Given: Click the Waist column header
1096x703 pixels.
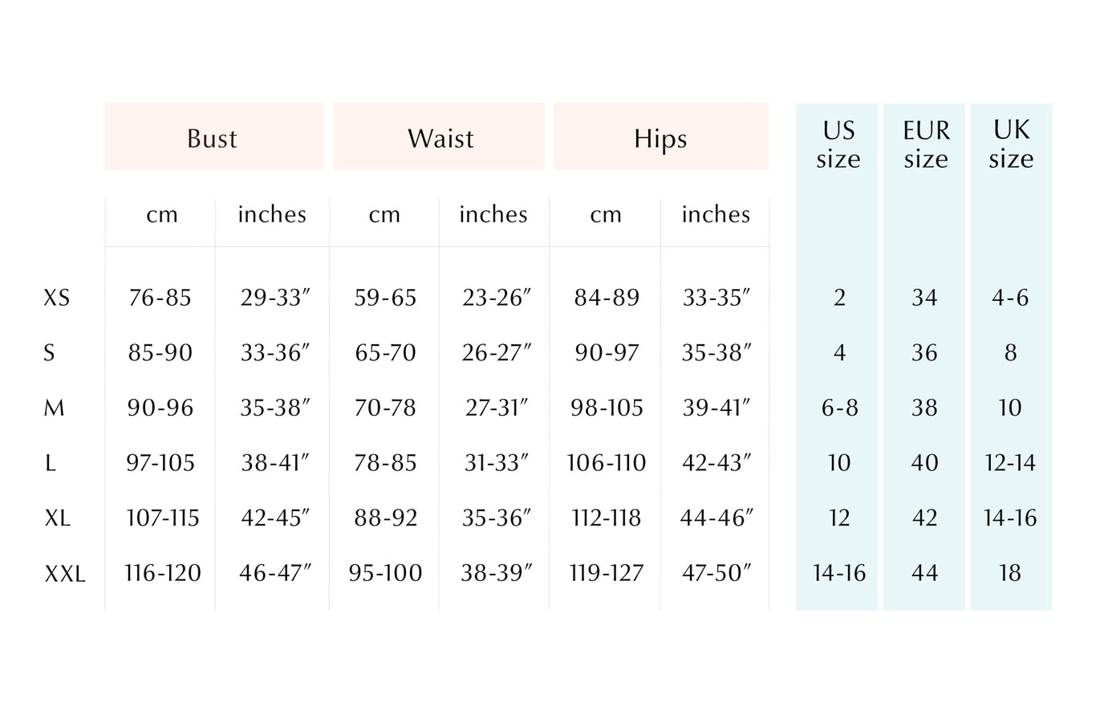Looking at the screenshot, I should [440, 138].
